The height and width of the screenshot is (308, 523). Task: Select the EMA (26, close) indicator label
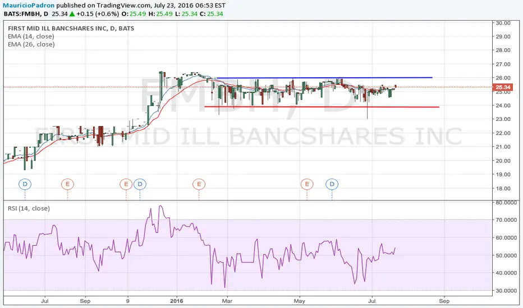(x=31, y=44)
